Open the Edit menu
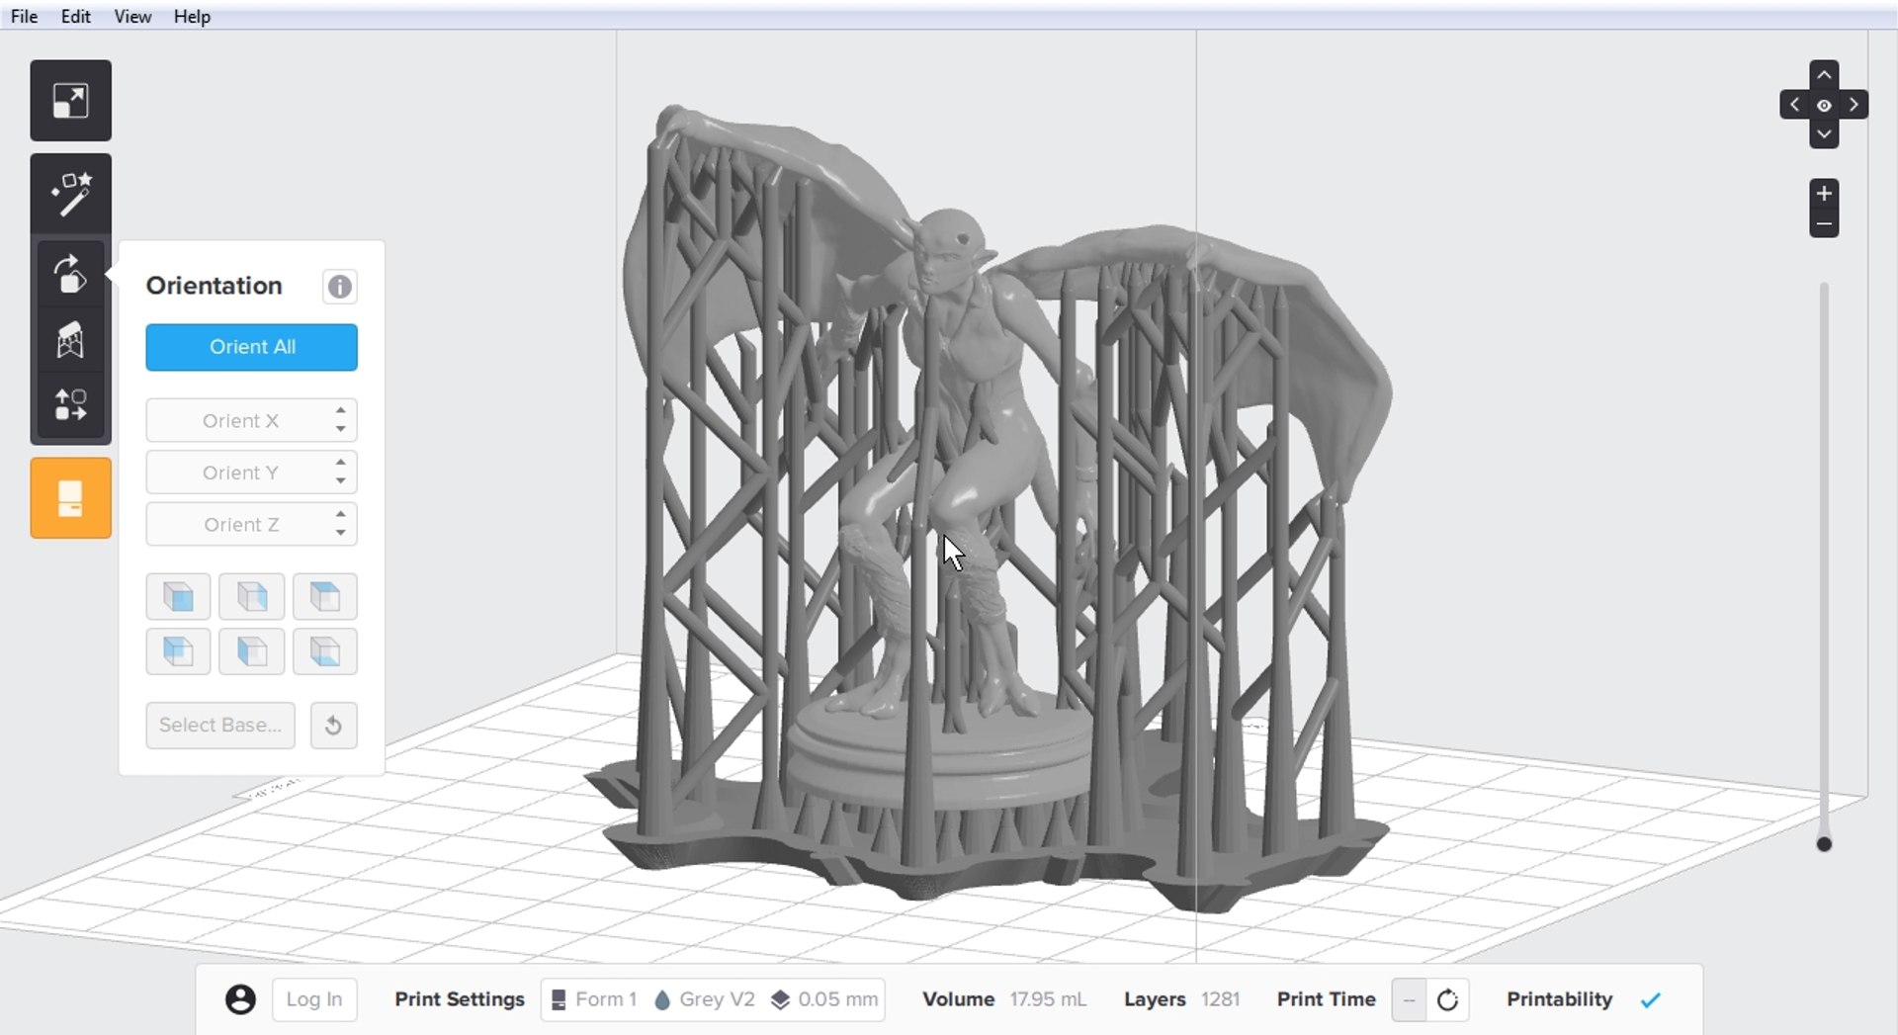 [x=75, y=17]
